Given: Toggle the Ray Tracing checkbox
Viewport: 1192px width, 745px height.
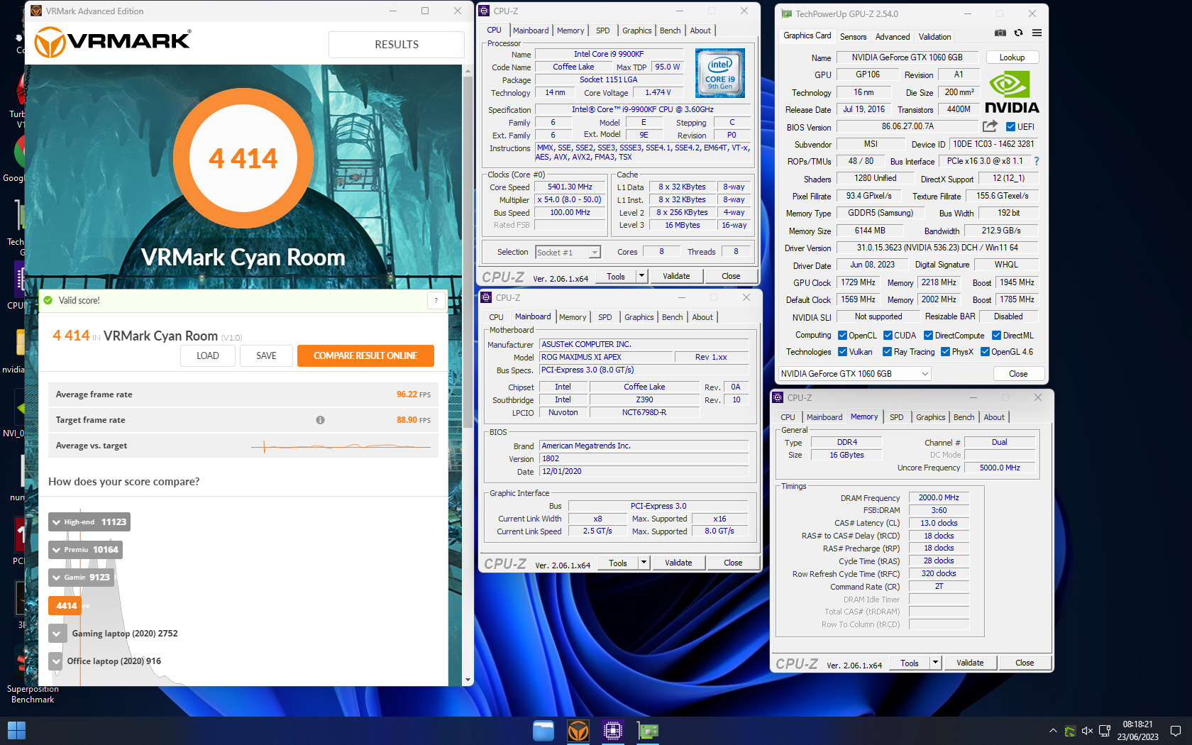Looking at the screenshot, I should coord(887,352).
